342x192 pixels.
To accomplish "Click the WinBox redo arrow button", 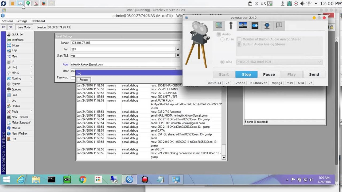I will pos(10,27).
